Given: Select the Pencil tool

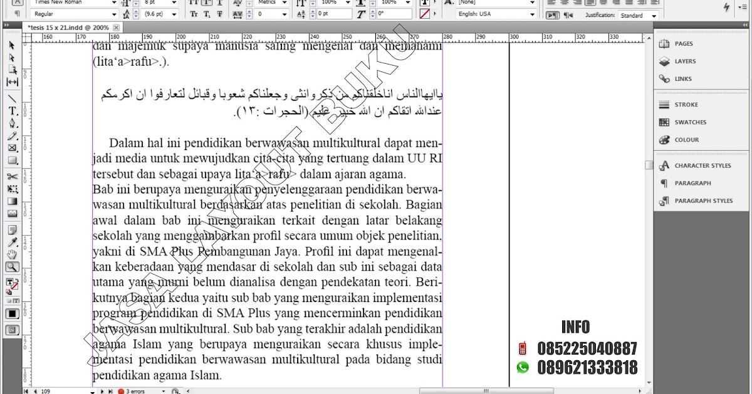Looking at the screenshot, I should [12, 136].
